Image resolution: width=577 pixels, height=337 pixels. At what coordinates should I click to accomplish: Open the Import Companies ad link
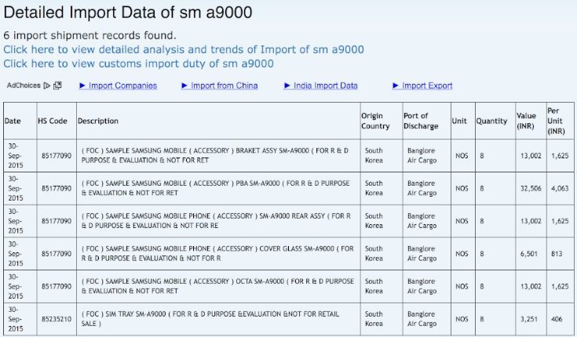coord(118,85)
